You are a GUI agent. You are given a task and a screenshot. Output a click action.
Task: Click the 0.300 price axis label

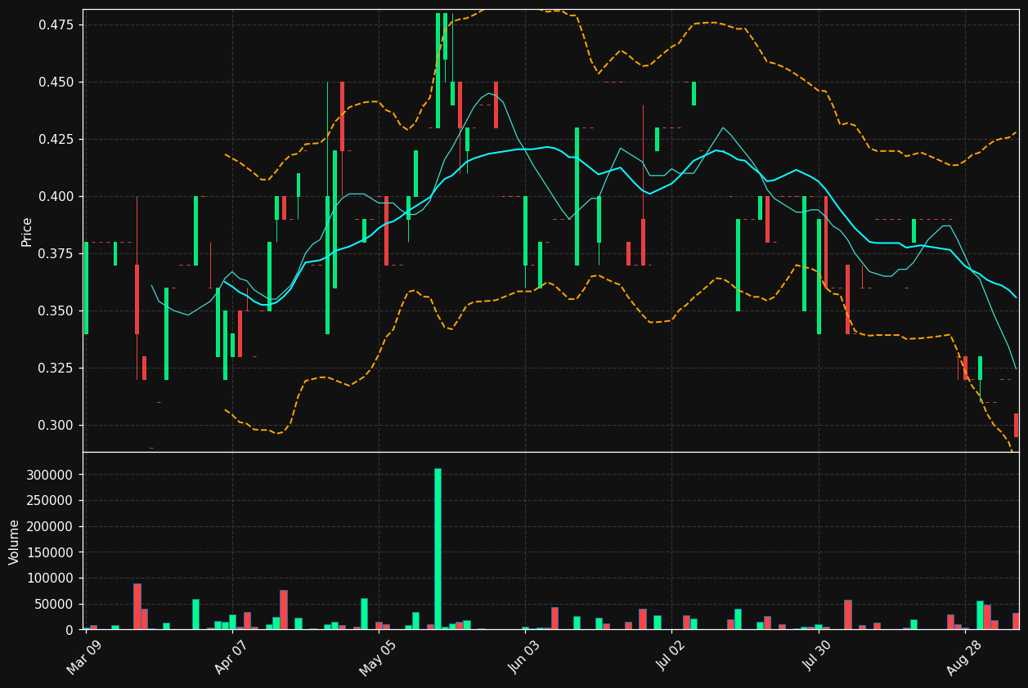[56, 426]
